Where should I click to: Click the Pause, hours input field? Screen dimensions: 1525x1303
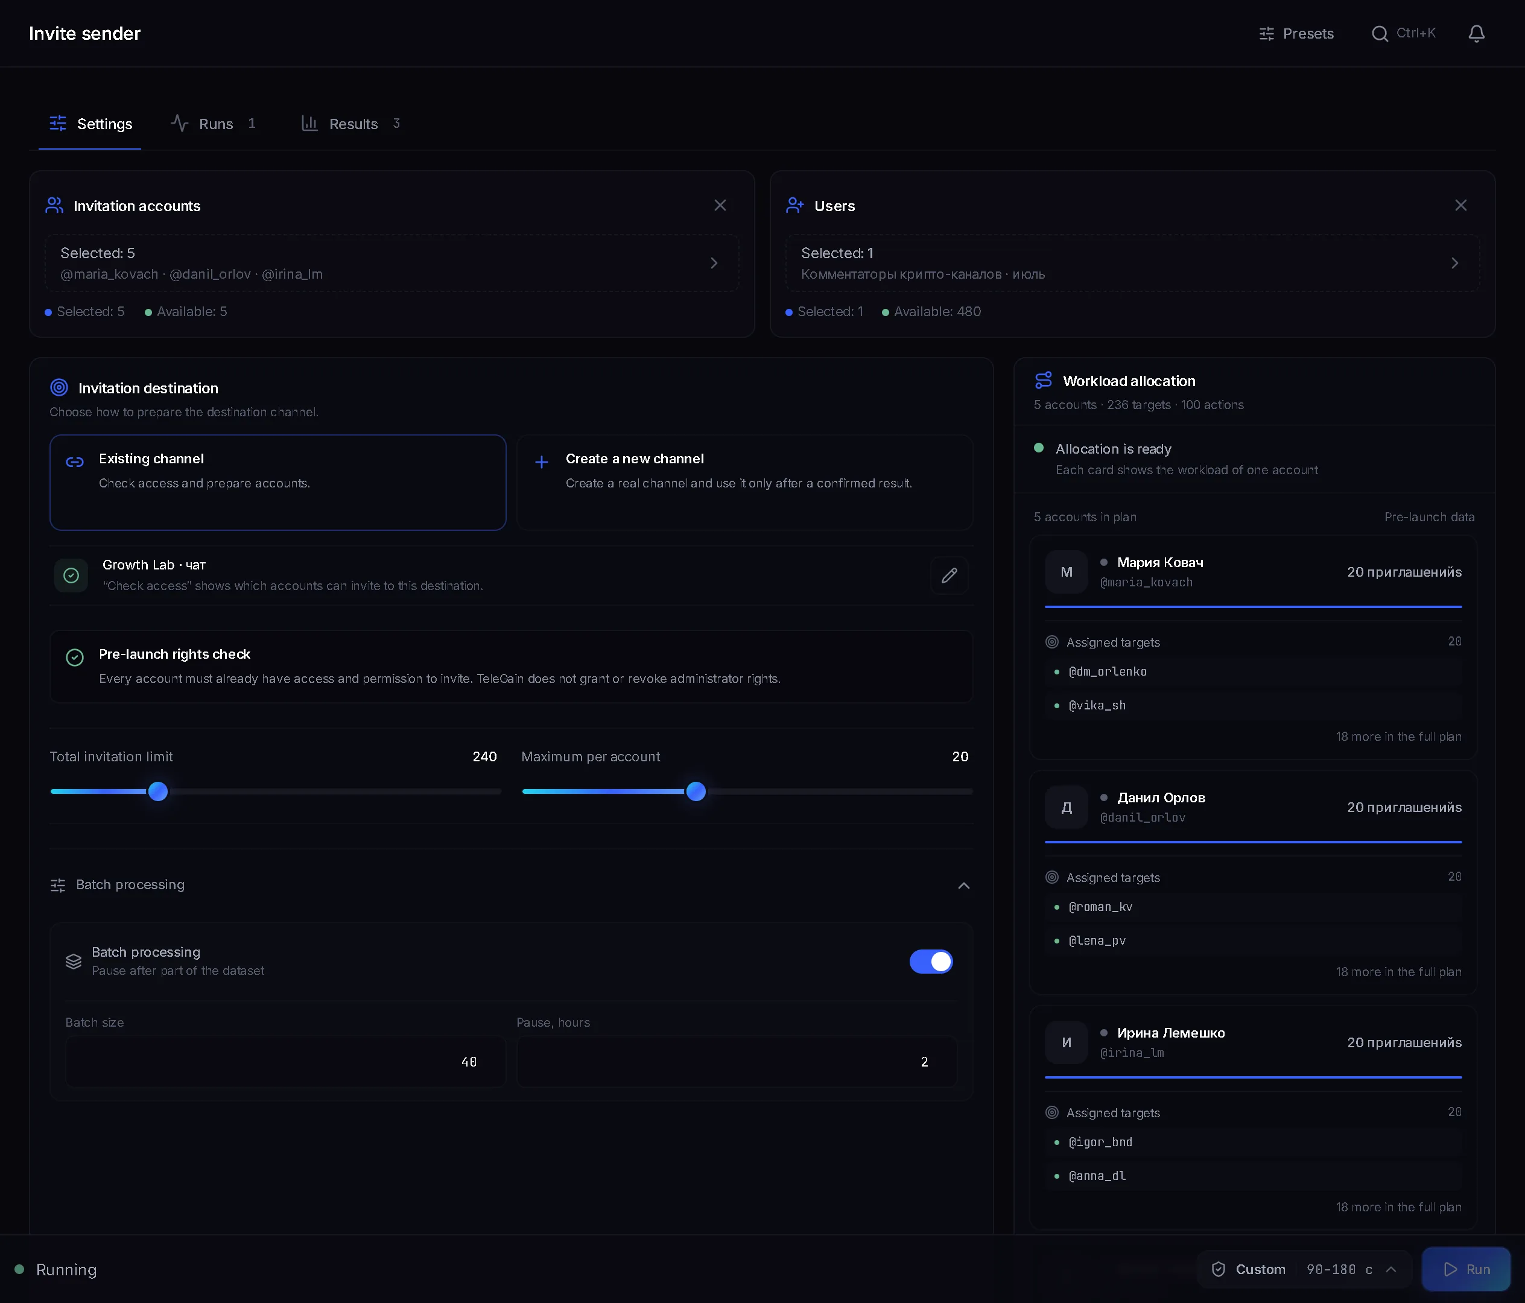tap(737, 1062)
